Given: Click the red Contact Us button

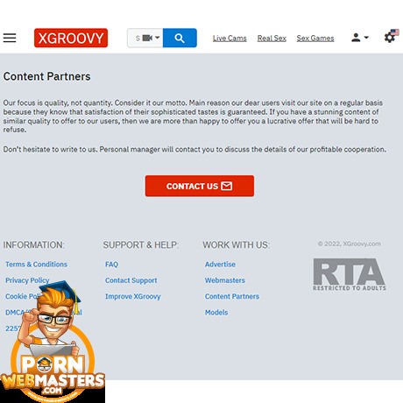Looking at the screenshot, I should tap(200, 186).
